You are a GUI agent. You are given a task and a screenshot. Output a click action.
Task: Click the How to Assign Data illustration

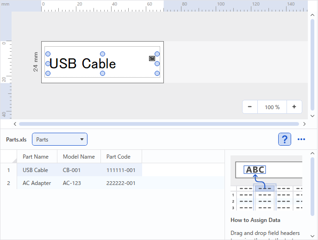(266, 184)
